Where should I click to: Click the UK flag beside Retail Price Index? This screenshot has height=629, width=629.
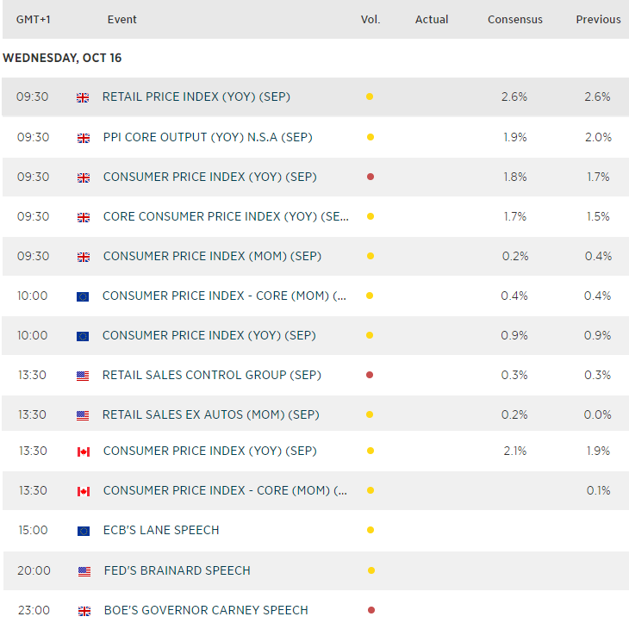tap(83, 97)
